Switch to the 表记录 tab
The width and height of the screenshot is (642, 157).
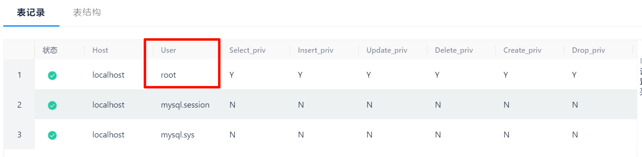(31, 12)
